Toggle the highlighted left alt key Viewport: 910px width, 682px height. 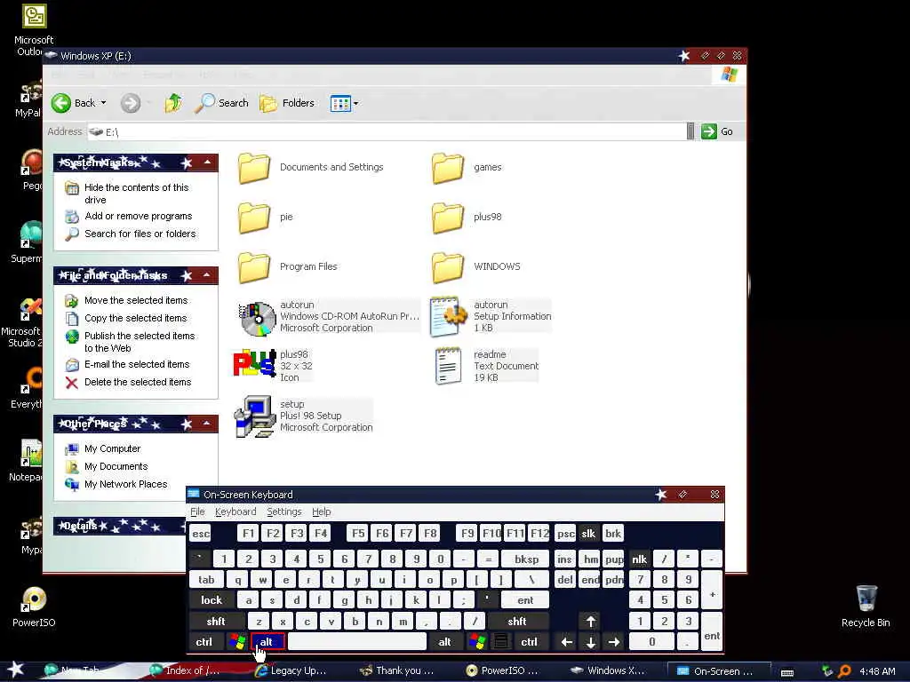tap(267, 642)
